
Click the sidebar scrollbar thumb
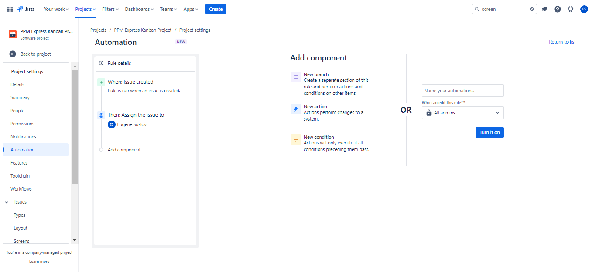75,126
